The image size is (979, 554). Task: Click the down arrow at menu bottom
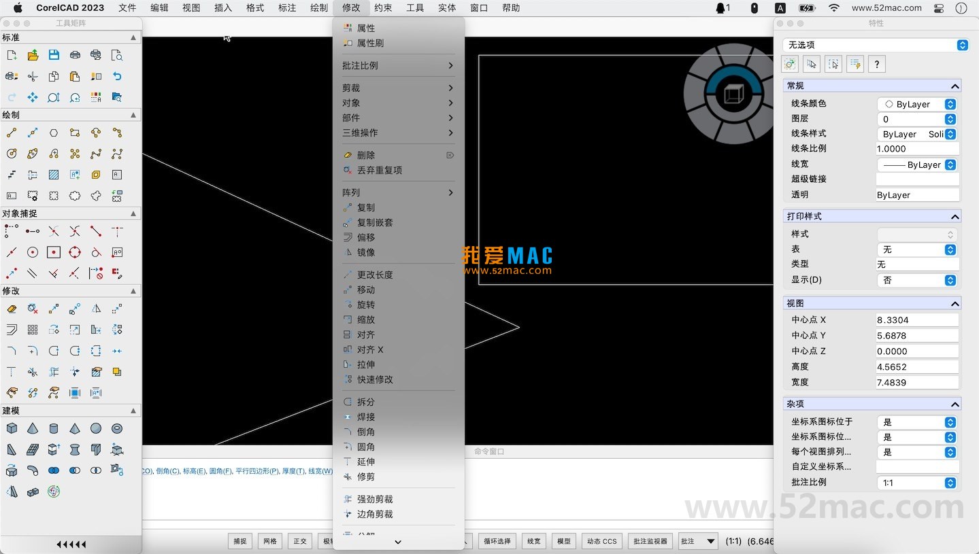pyautogui.click(x=399, y=542)
